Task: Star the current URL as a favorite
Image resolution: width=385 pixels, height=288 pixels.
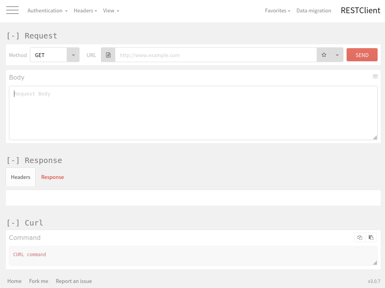Action: coord(324,55)
